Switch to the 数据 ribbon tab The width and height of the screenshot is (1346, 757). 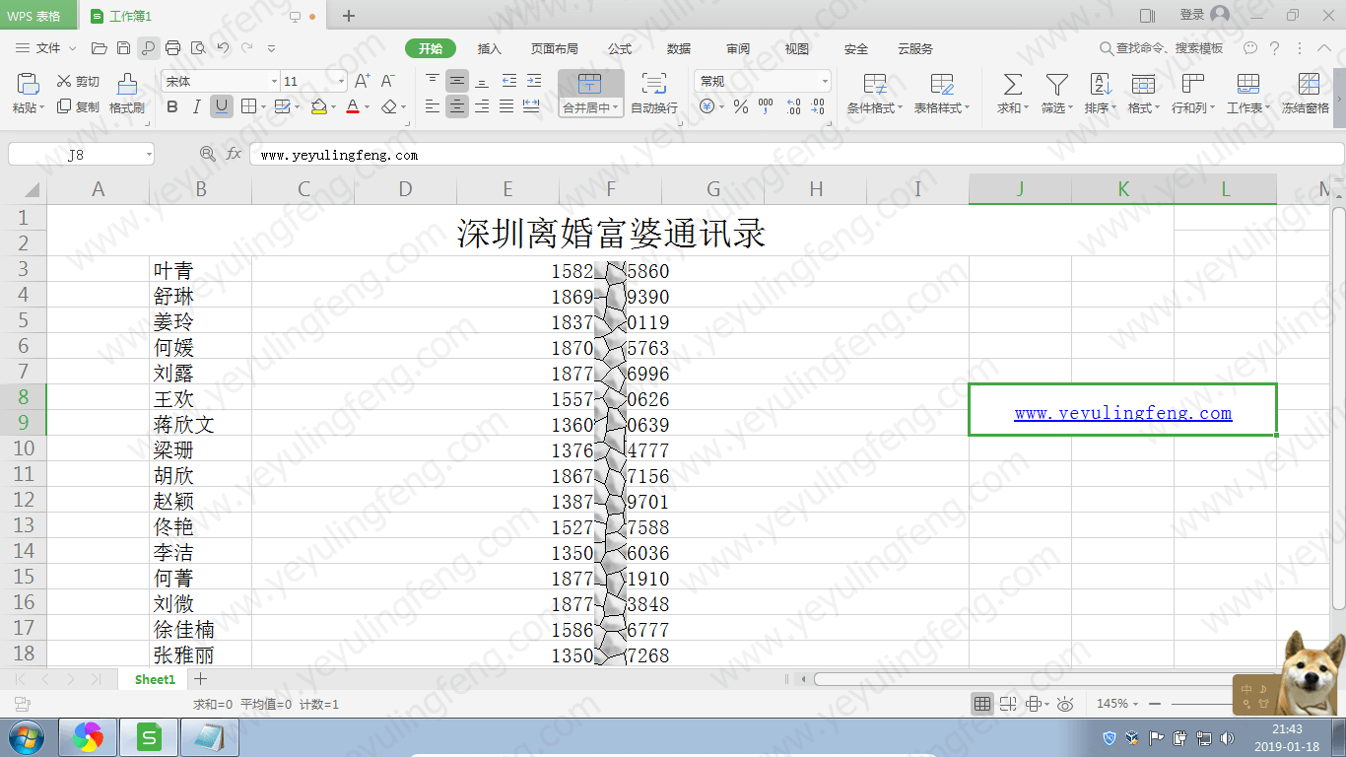point(679,48)
